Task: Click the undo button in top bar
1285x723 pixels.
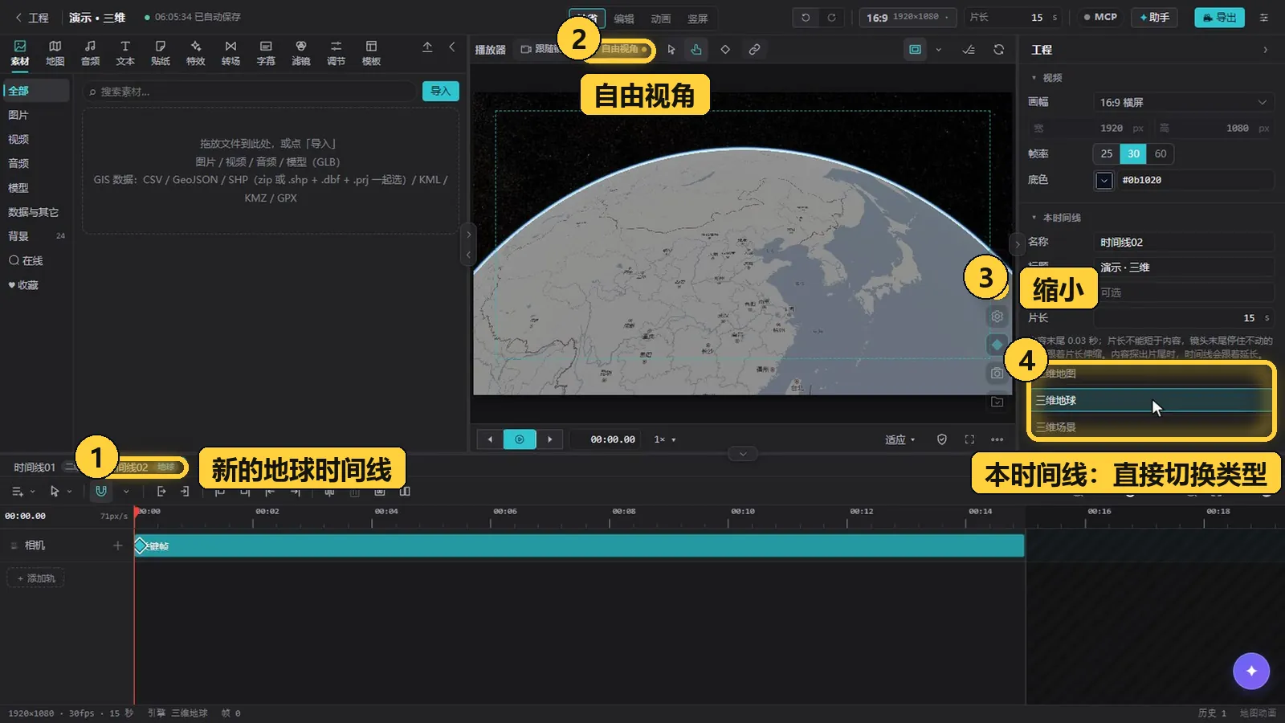Action: pyautogui.click(x=806, y=17)
